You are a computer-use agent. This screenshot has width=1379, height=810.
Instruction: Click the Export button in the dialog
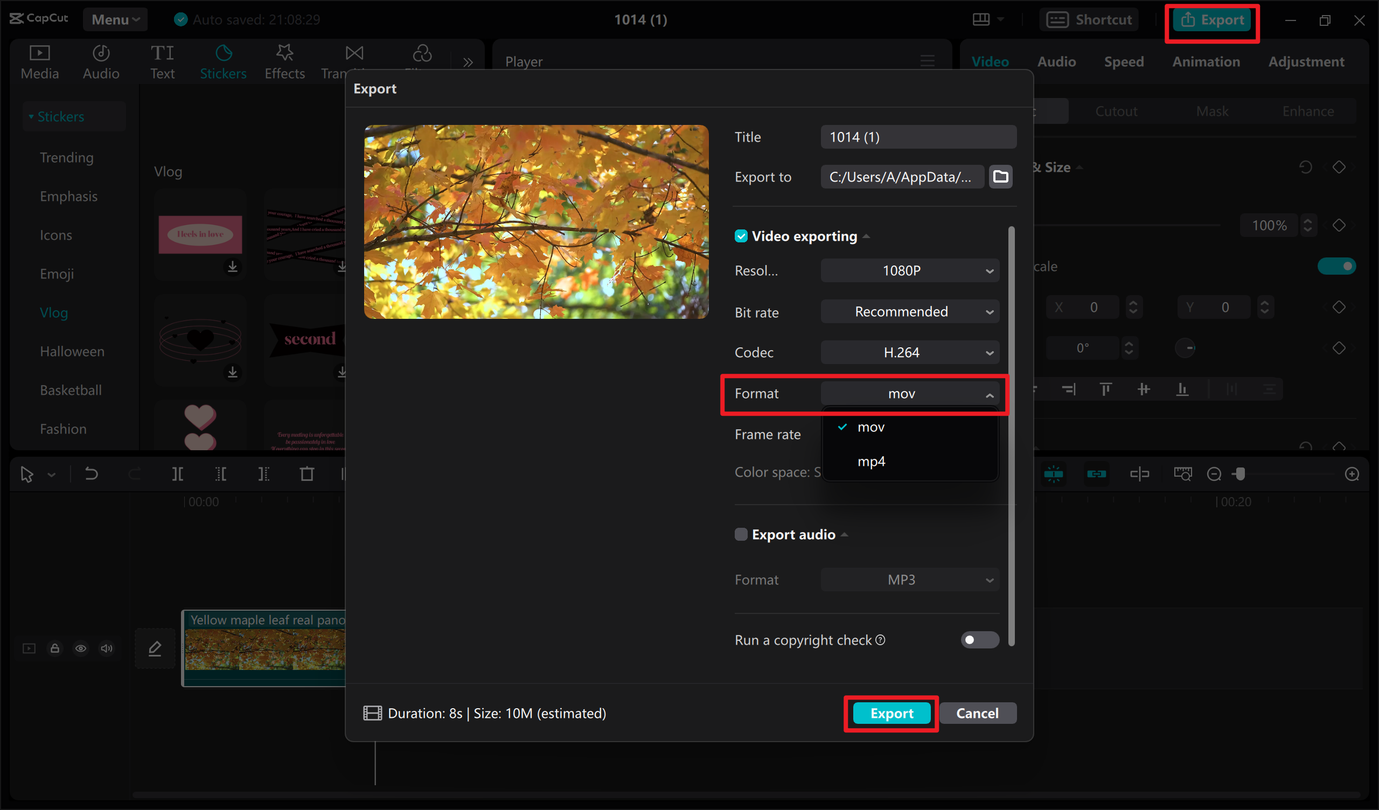pyautogui.click(x=891, y=713)
